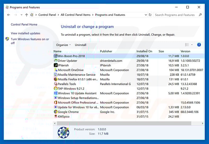Select the Driver Updater entry
209x144 pixels.
(67, 61)
